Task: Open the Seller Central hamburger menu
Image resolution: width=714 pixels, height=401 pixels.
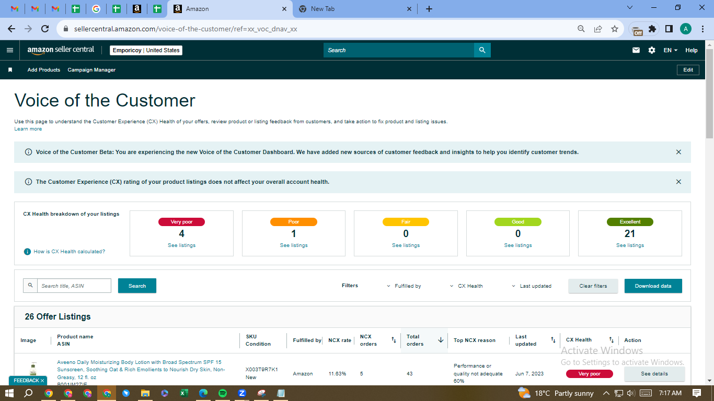Action: [10, 50]
